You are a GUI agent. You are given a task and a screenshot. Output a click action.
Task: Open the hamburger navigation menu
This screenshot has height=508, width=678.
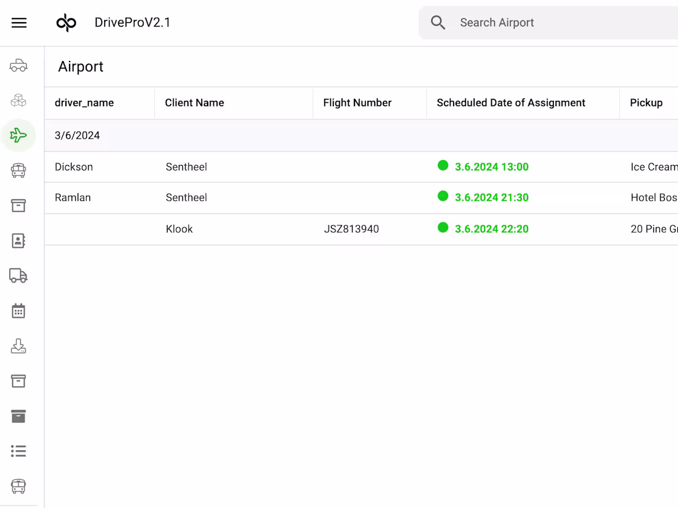coord(18,22)
